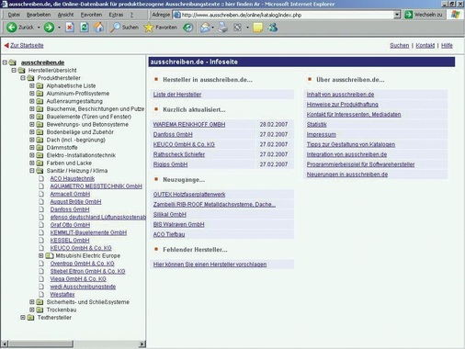Open the Suchen search toolbar button
Screen dimensions: 465x349
tap(125, 28)
